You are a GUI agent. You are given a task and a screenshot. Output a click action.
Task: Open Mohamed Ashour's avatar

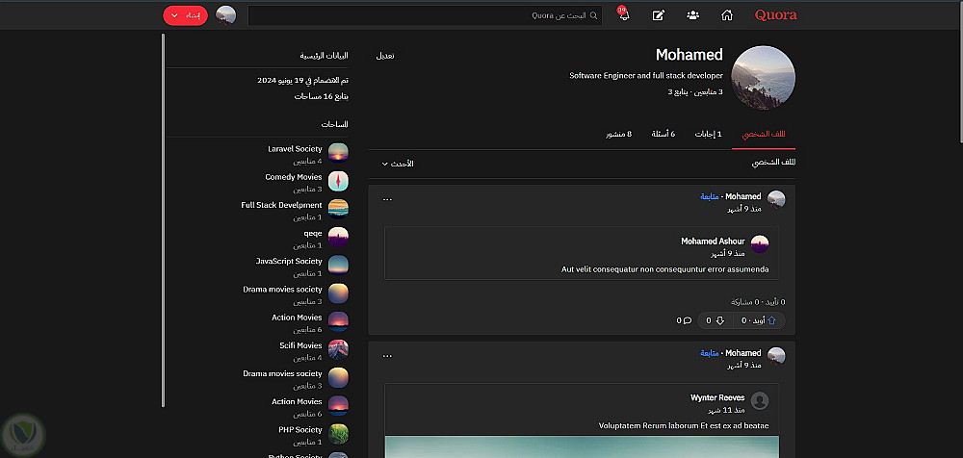click(x=760, y=243)
